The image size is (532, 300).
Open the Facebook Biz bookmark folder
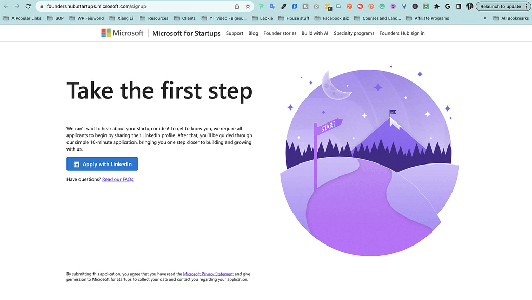pyautogui.click(x=331, y=18)
